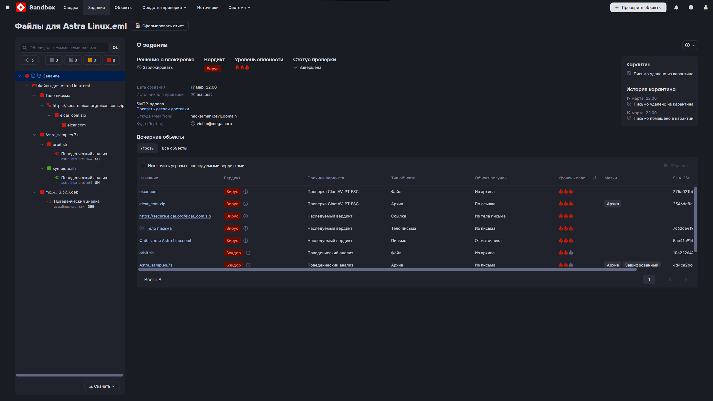Open info dropdown in О задании panel
Screen dimensions: 713x401
[690, 45]
